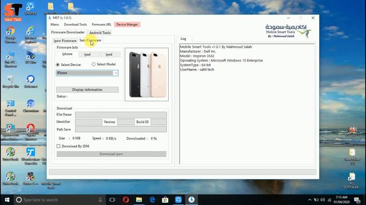Viewport: 366px width, 205px height.
Task: Open Device Manger menu item
Action: [127, 24]
